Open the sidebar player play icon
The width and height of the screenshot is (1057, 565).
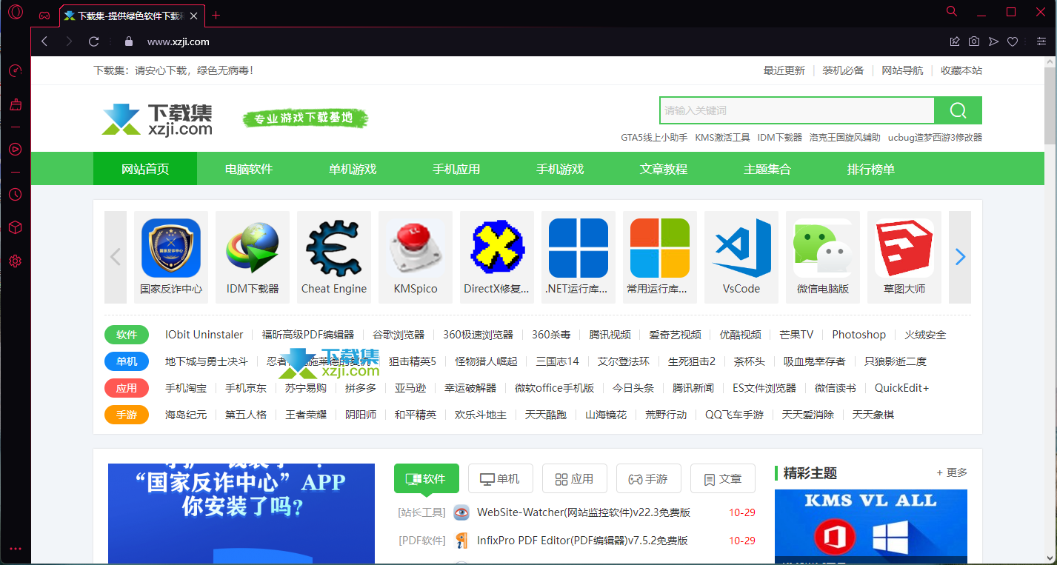[16, 150]
